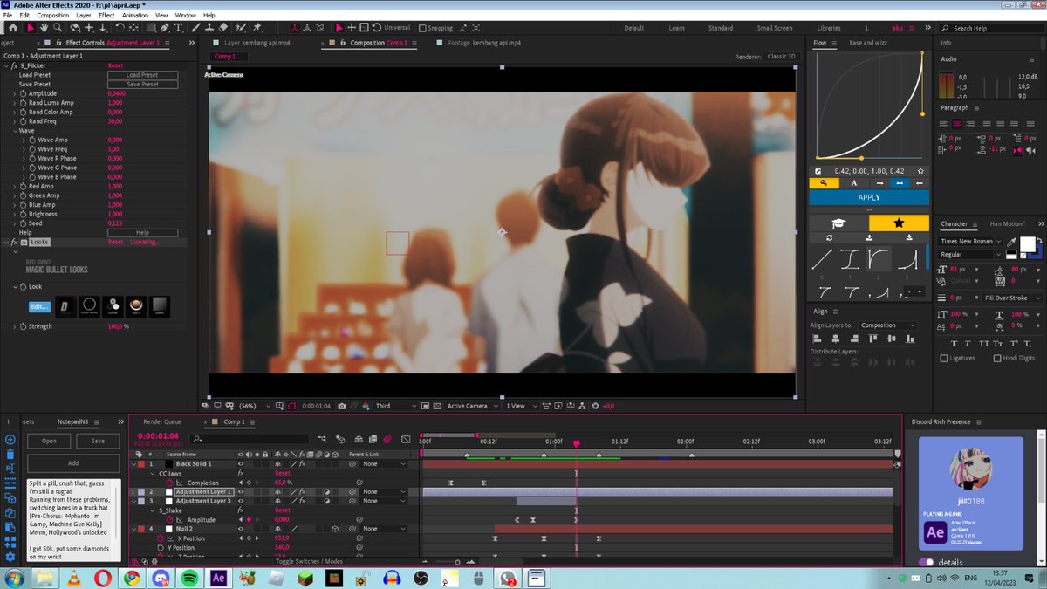The image size is (1047, 589).
Task: Select the Zoom tool
Action: 58,28
